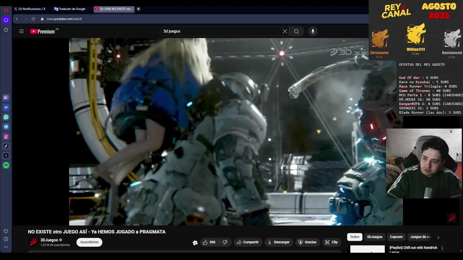
Task: Like the video (306 likes)
Action: [209, 242]
